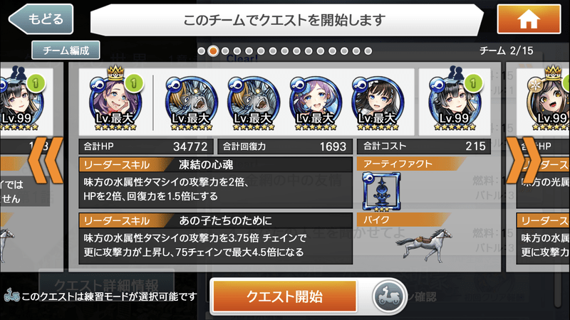Tap the Lv.99 friend helper portrait
This screenshot has width=570, height=320.
click(455, 101)
